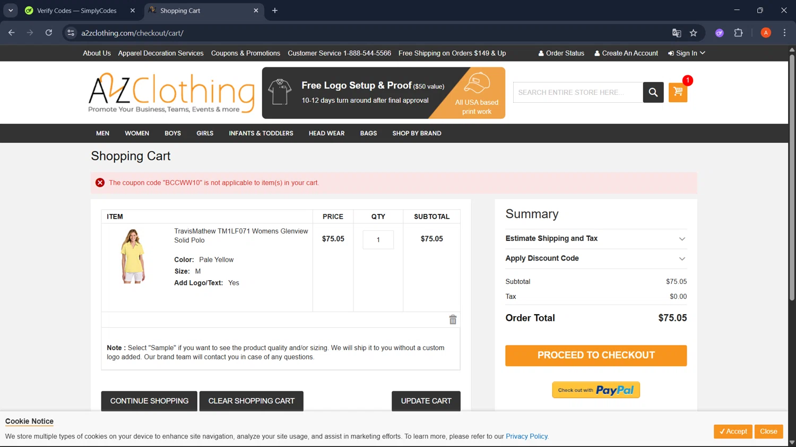Open the Sign In dropdown

(x=686, y=53)
